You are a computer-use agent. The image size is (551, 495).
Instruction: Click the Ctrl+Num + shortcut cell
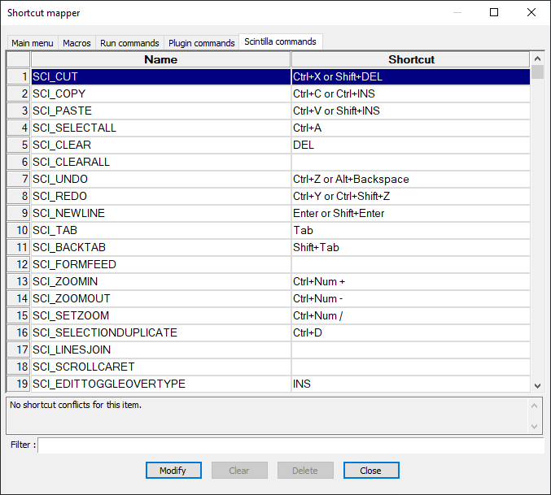(x=411, y=281)
